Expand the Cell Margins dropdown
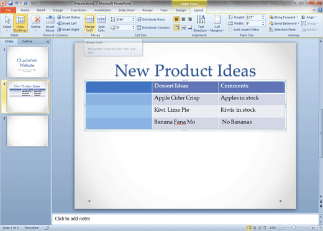The width and height of the screenshot is (323, 231). tap(217, 24)
